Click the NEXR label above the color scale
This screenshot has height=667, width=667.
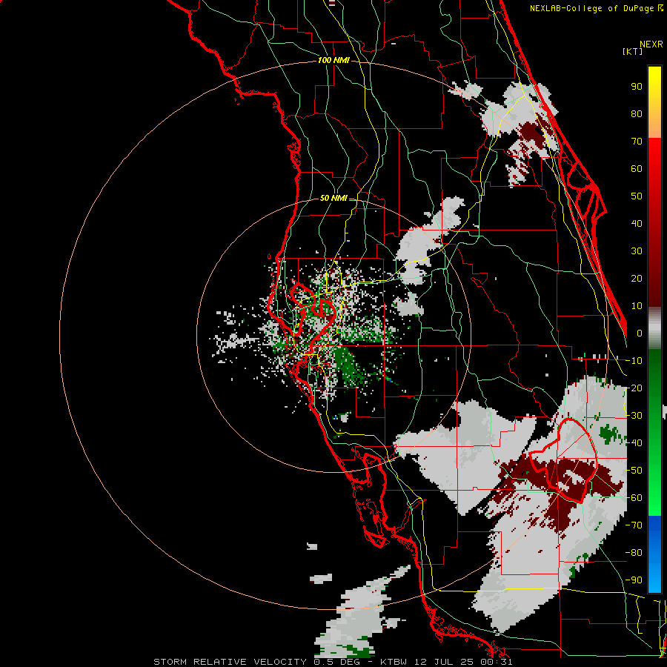coord(651,44)
